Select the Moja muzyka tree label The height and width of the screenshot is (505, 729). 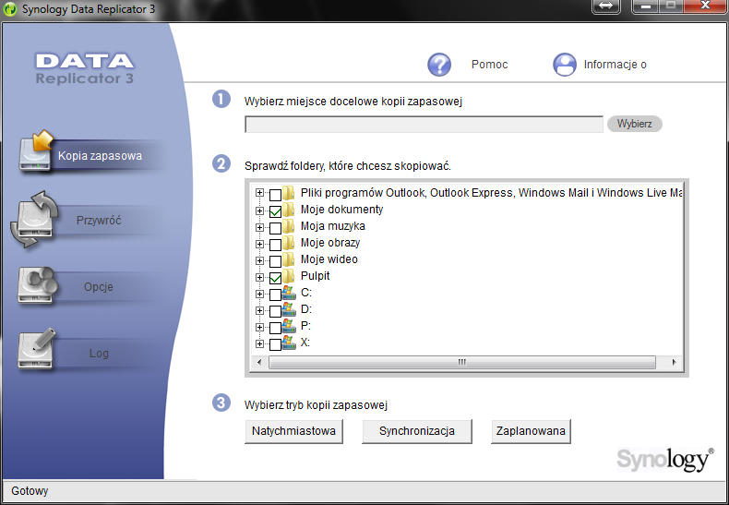point(333,226)
